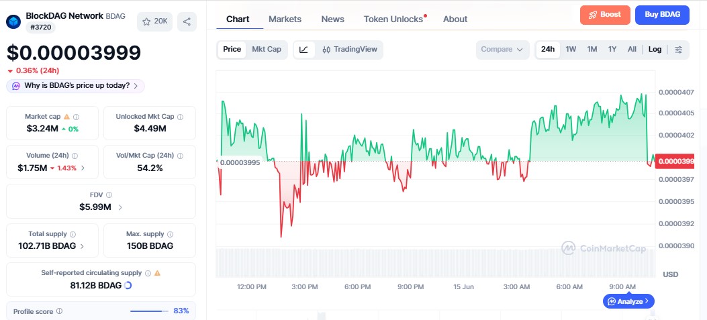This screenshot has height=320, width=707.
Task: Click the $3.24M market cap value
Action: tap(42, 129)
